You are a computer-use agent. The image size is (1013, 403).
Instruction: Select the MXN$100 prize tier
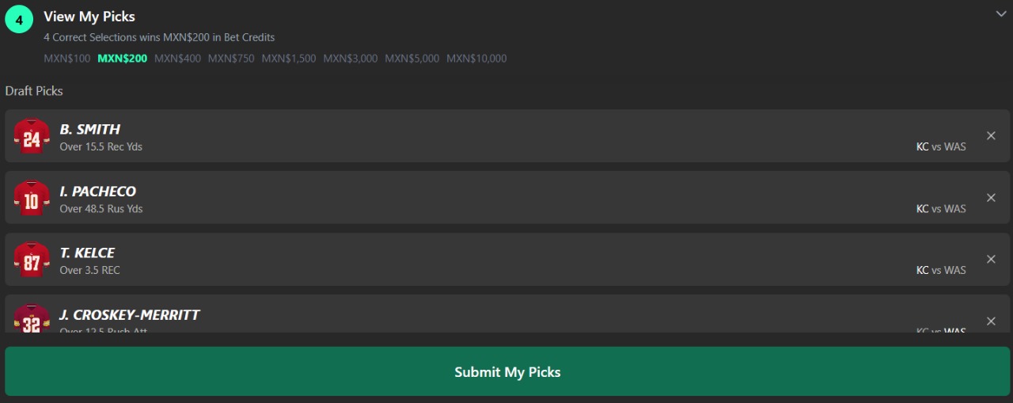(67, 59)
